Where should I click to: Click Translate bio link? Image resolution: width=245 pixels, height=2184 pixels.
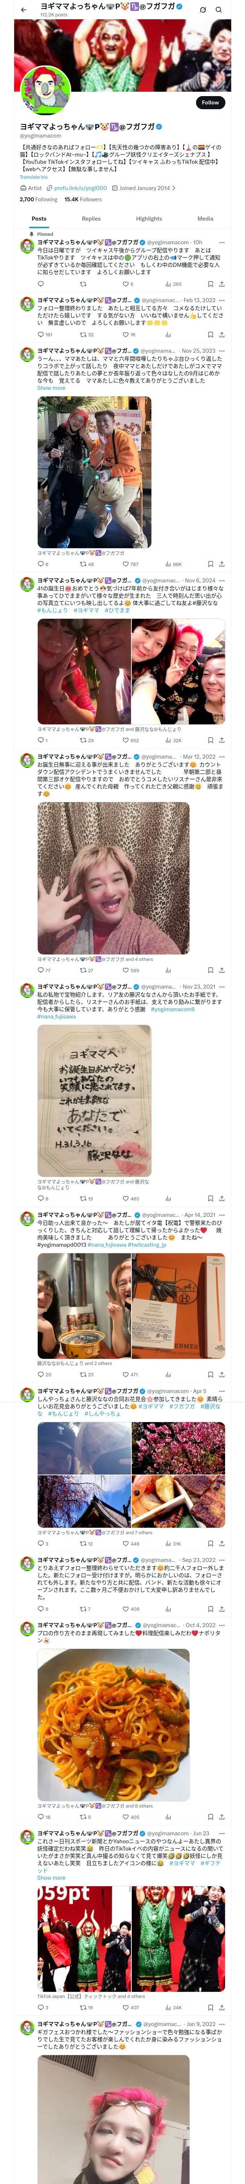(34, 177)
